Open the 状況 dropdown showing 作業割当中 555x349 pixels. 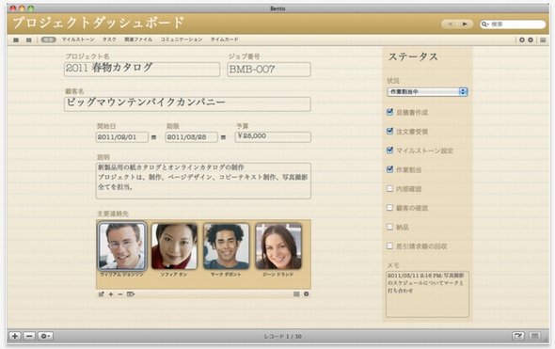coord(427,91)
